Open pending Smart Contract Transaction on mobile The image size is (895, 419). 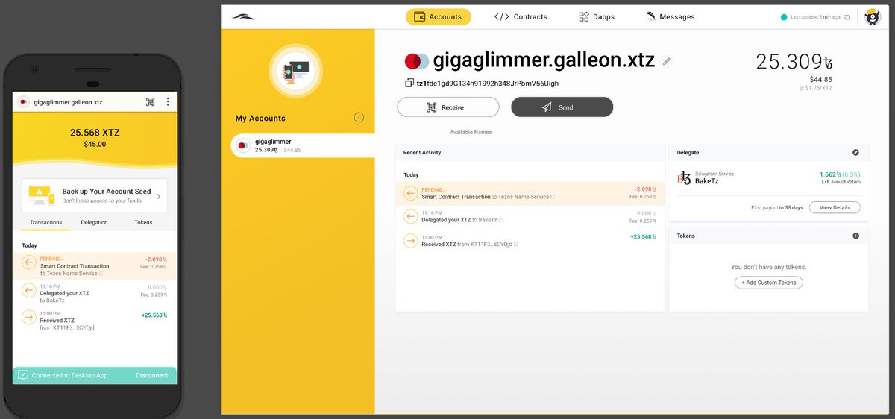(95, 266)
